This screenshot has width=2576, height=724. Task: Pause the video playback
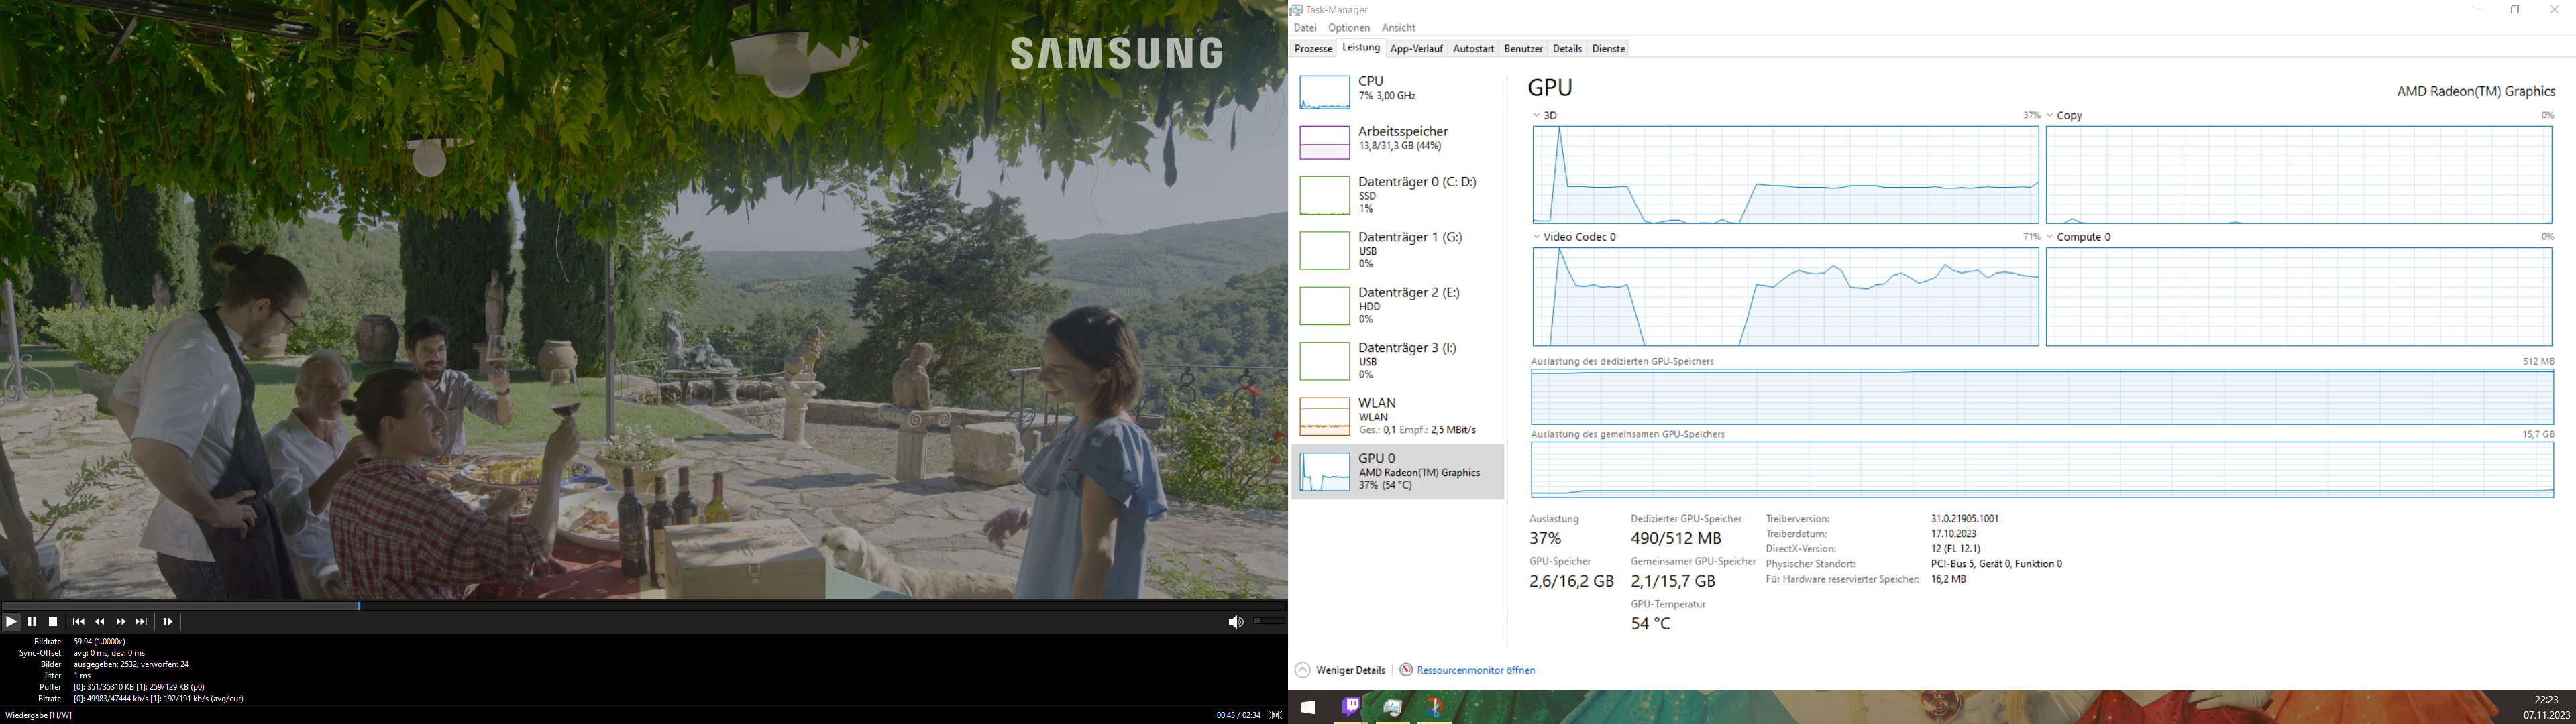32,622
